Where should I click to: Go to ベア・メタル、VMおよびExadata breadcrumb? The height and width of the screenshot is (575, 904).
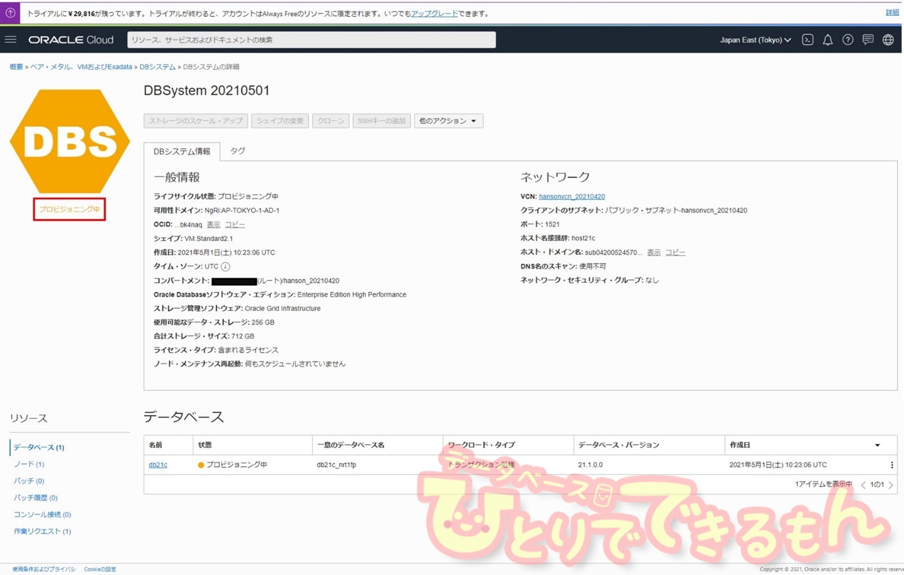[x=81, y=66]
